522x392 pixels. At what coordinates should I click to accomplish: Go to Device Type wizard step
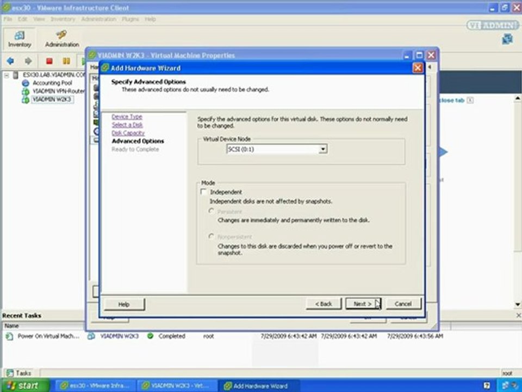[x=127, y=117]
